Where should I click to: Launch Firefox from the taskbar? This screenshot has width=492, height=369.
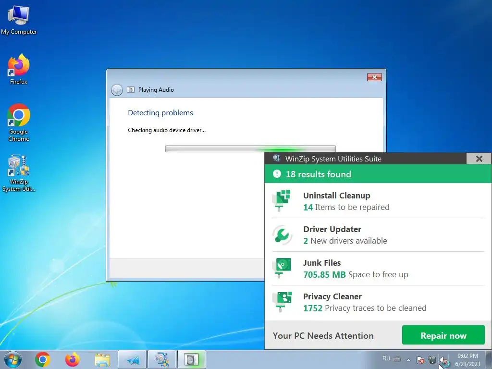pos(73,359)
